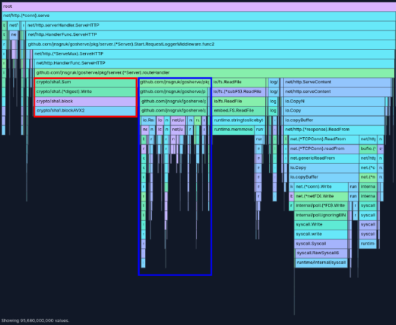
Task: Click the syscall.Write frame
Action: tap(321, 225)
